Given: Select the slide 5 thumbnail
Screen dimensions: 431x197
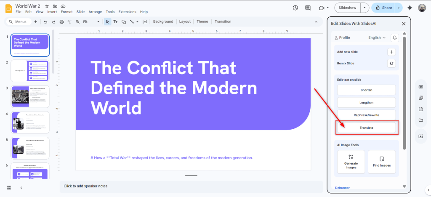Looking at the screenshot, I should click(x=30, y=148).
